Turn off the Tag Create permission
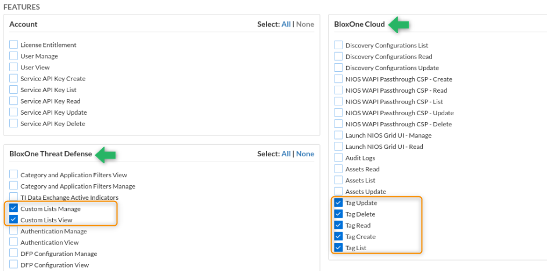The width and height of the screenshot is (547, 271). 339,237
